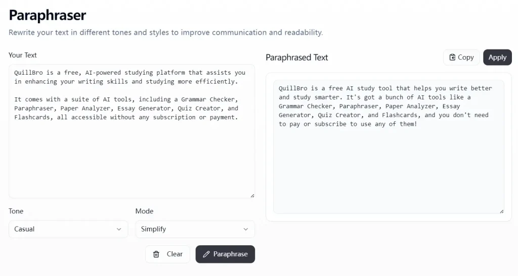Click inside the Your Text input area

click(132, 156)
